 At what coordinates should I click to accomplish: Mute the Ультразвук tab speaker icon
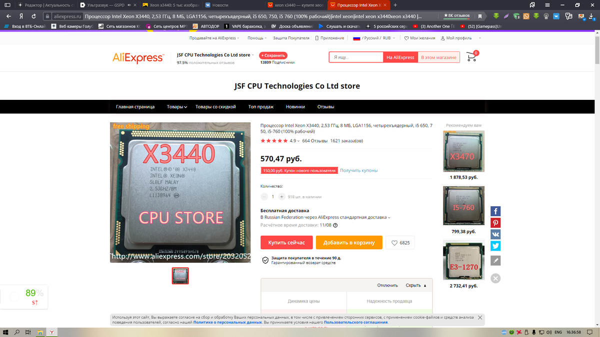point(128,5)
